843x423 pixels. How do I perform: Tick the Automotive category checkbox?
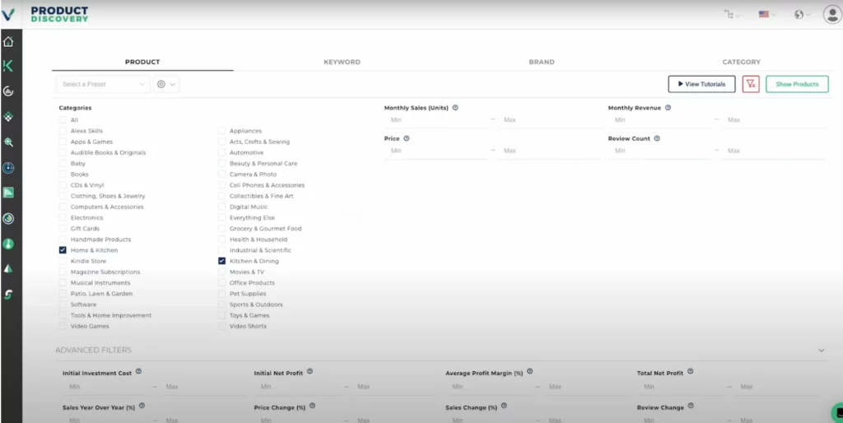click(222, 152)
